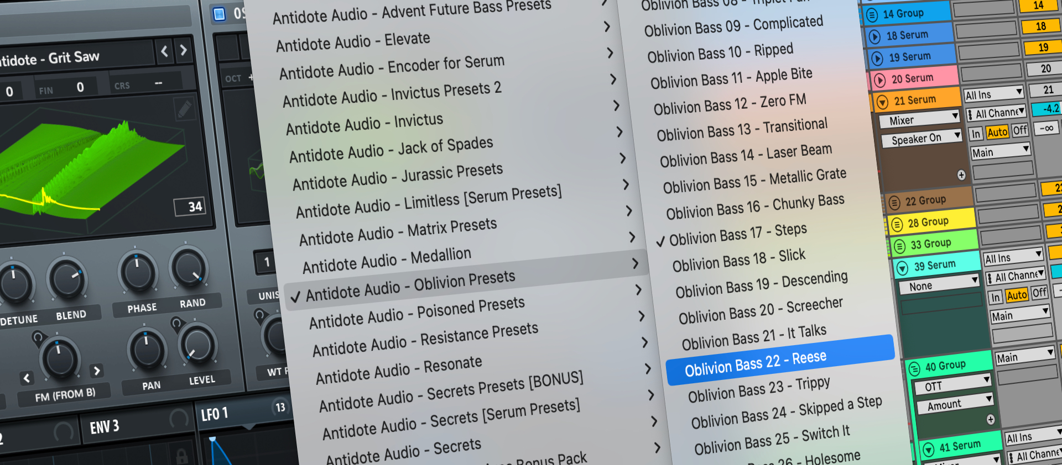Adjust the PHASE knob

[x=138, y=272]
